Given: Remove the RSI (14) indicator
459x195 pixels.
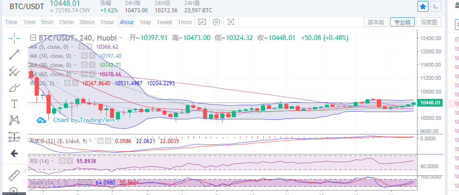Looking at the screenshot, I should point(70,161).
